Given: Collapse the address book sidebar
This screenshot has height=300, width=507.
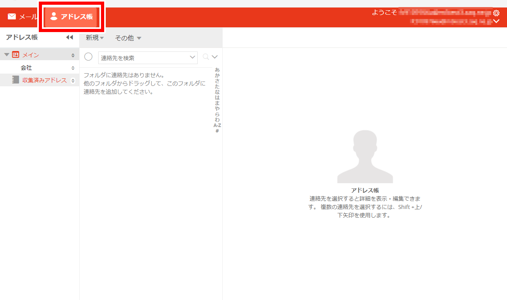Looking at the screenshot, I should (70, 37).
